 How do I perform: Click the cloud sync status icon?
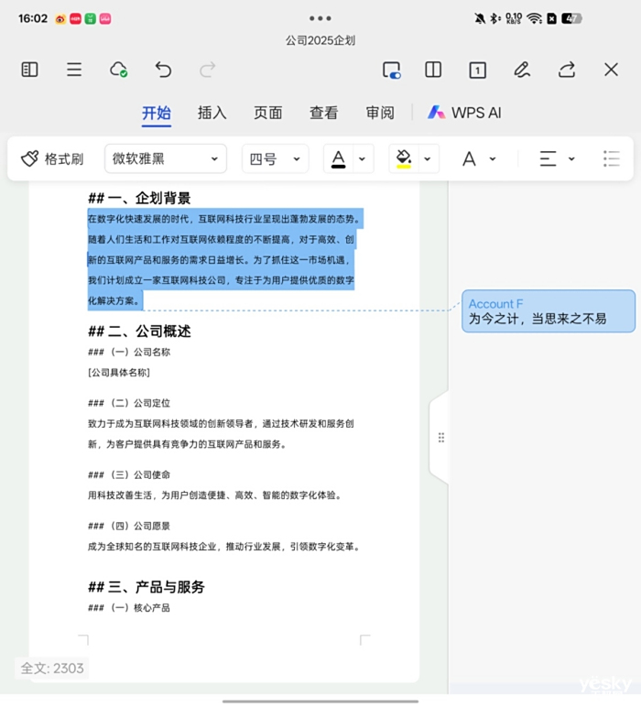point(118,70)
